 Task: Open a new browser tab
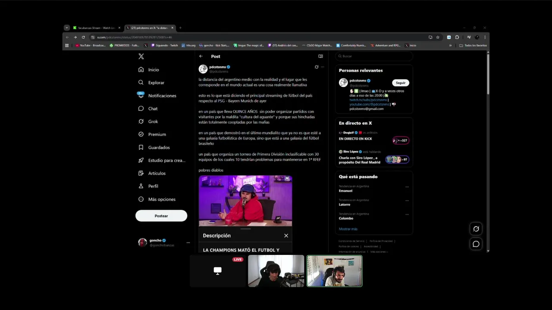click(180, 28)
